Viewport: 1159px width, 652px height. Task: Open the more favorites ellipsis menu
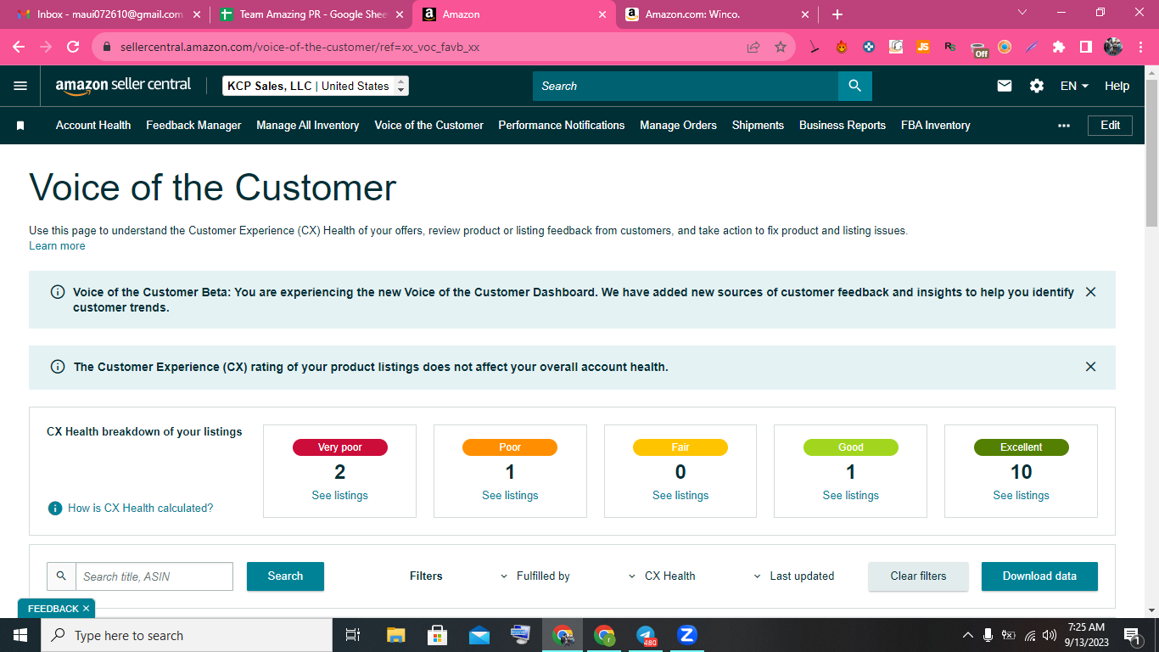click(x=1064, y=126)
